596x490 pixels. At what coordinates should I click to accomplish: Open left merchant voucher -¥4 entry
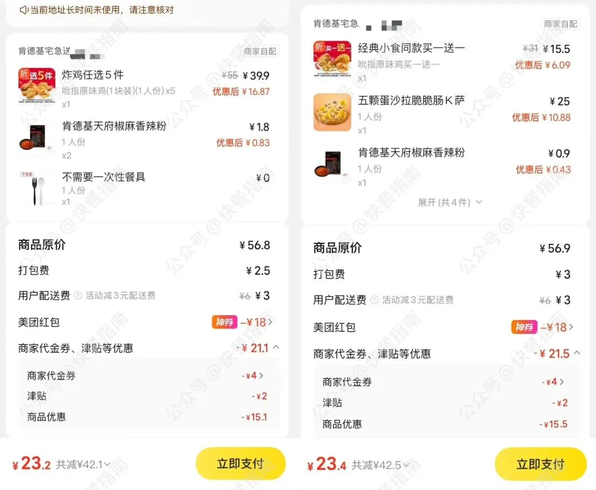coord(145,376)
